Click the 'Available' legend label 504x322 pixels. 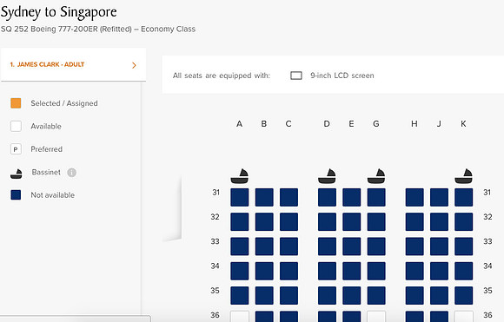pyautogui.click(x=46, y=126)
